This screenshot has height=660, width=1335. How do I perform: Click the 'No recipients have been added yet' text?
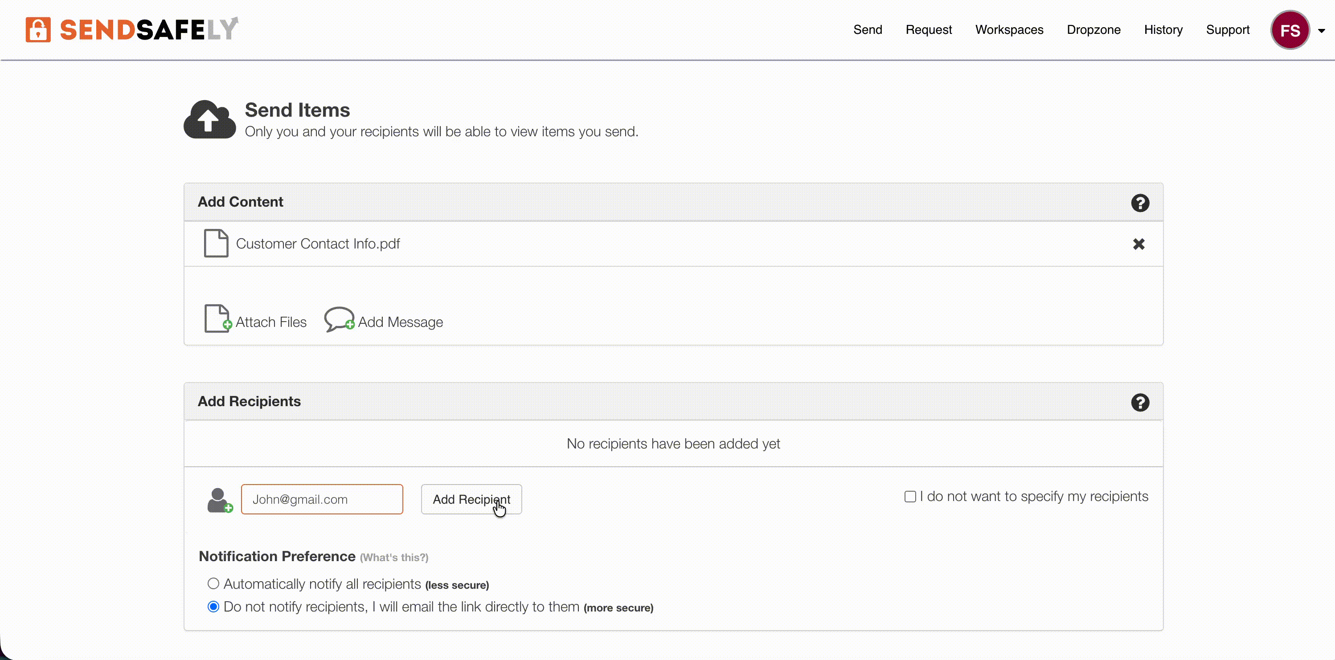coord(673,444)
